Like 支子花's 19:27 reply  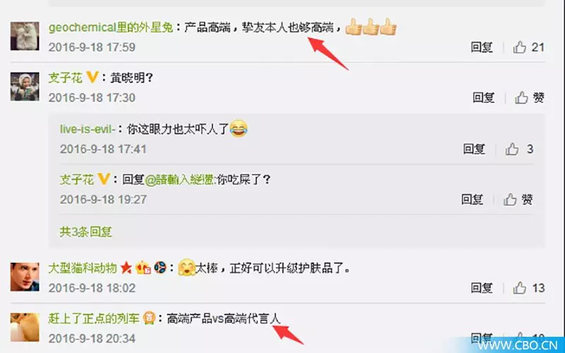pos(510,199)
